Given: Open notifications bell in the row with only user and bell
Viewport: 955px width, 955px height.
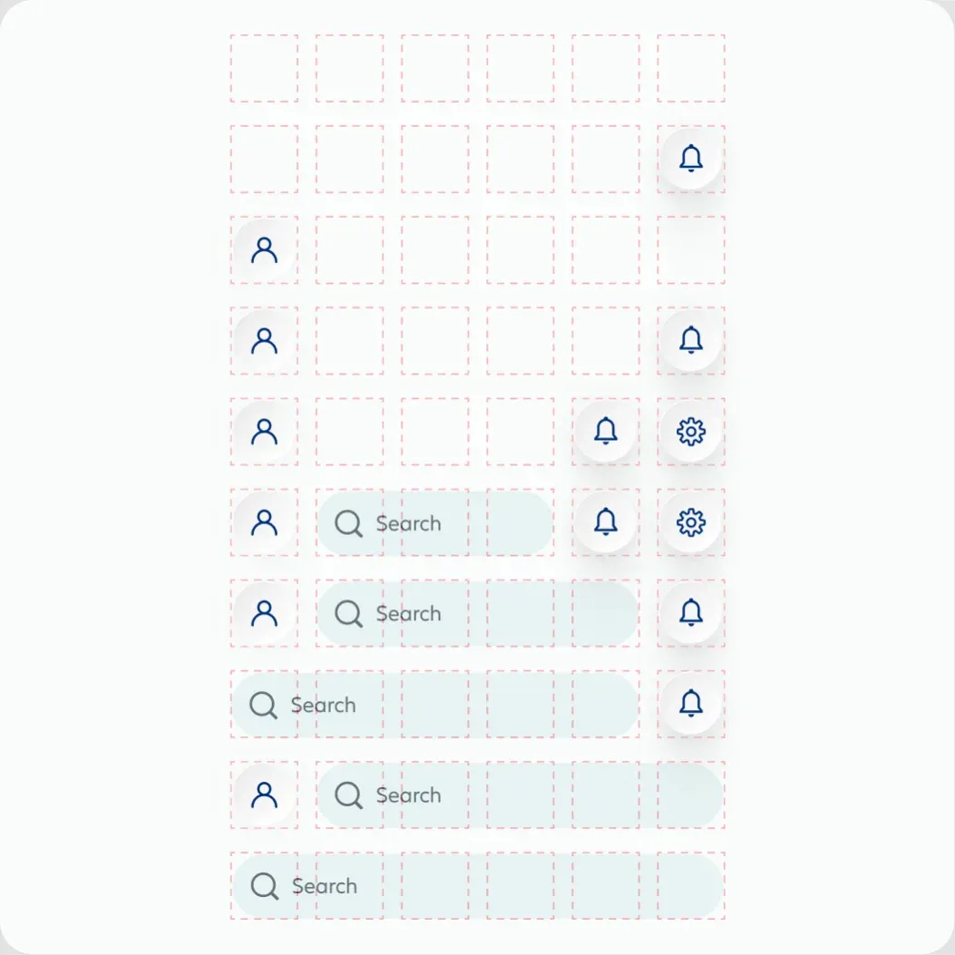Looking at the screenshot, I should pos(691,340).
